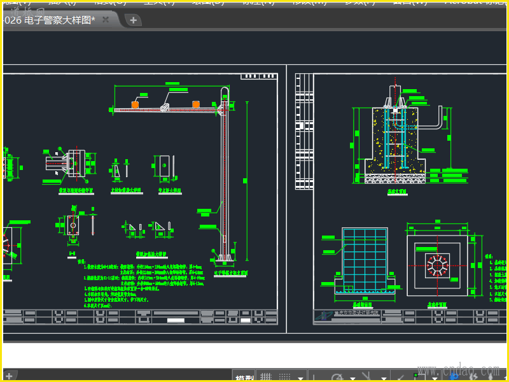Open a new drawing tab with plus button

[x=133, y=20]
